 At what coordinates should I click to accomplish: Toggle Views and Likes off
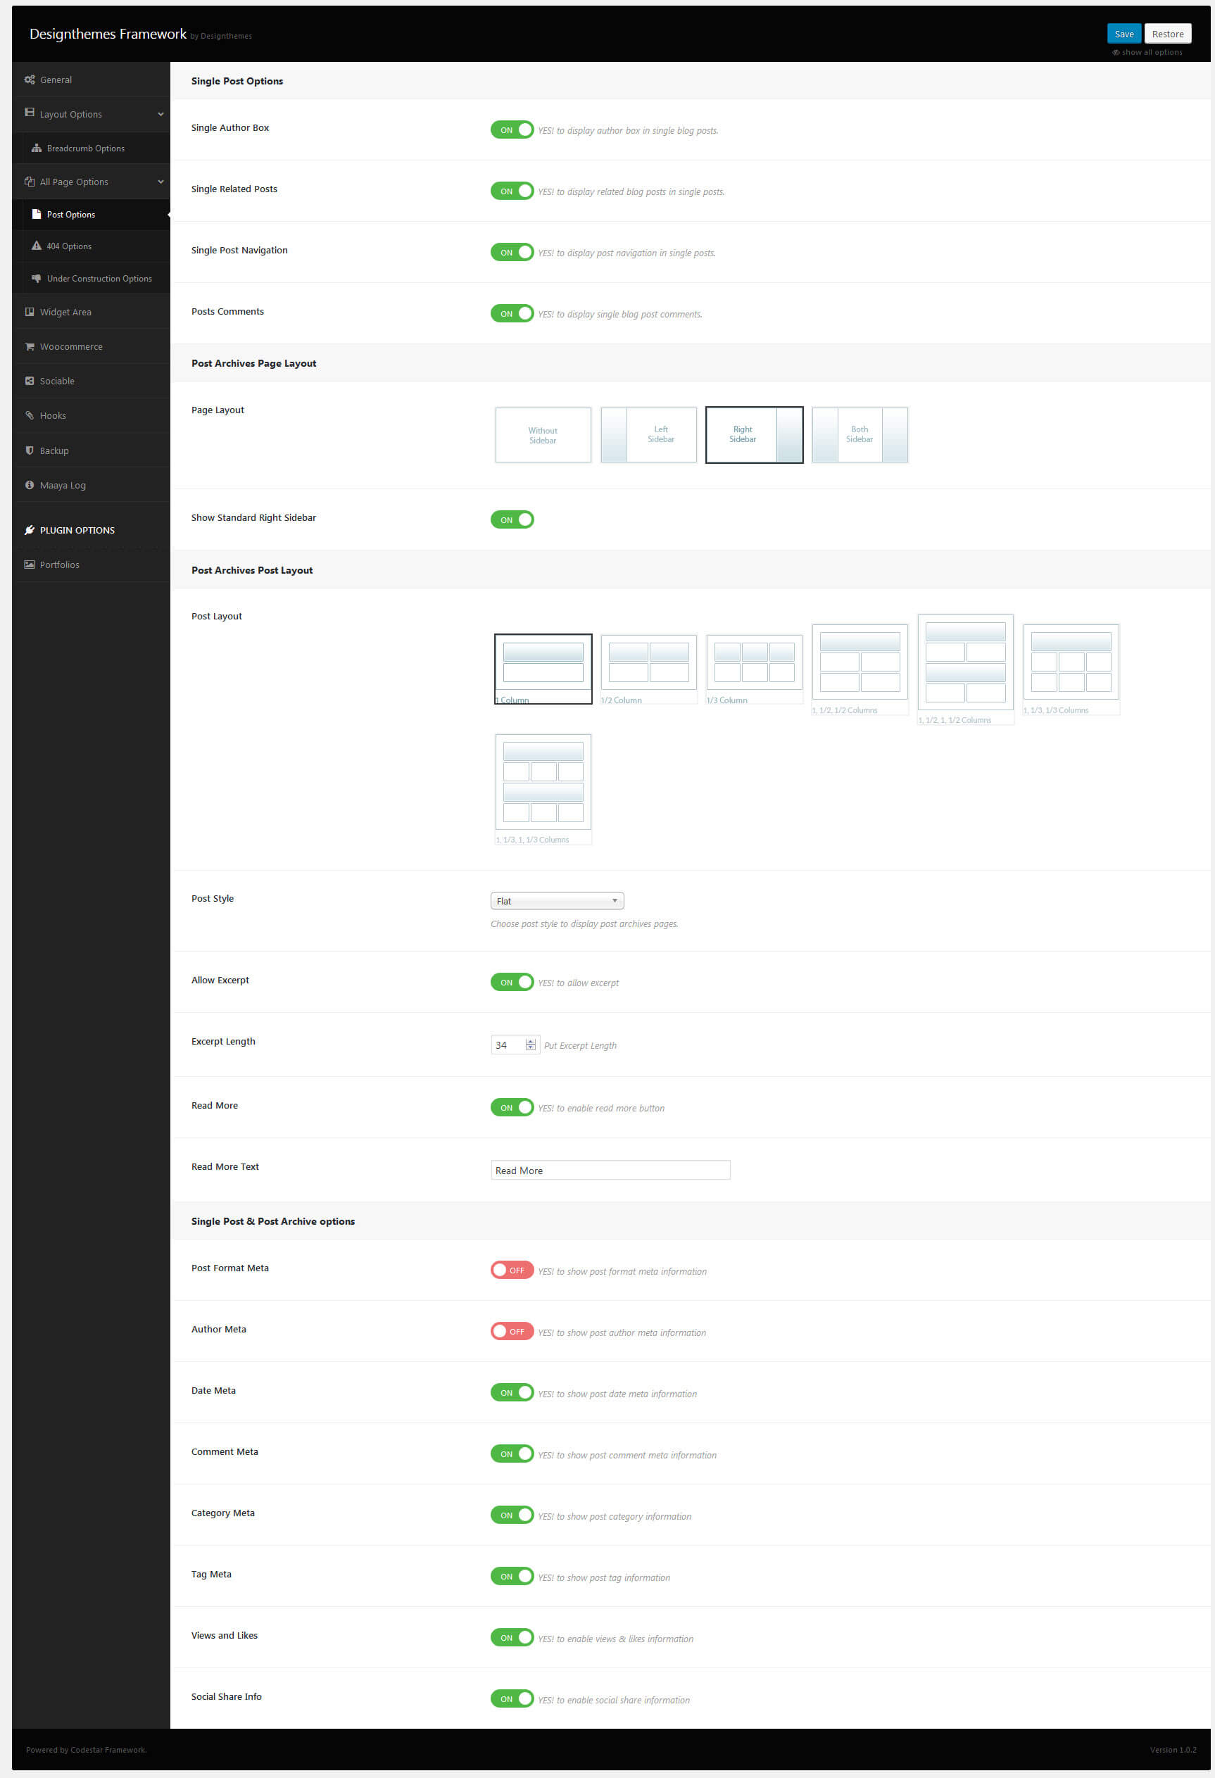click(512, 1637)
